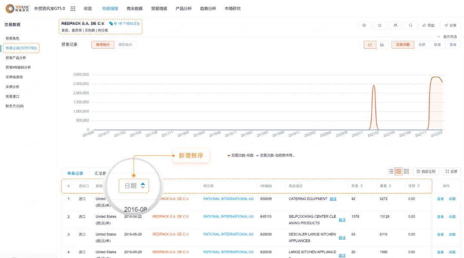464x258 pixels.
Task: Switch to the 汇总 tab
Action: 100,173
